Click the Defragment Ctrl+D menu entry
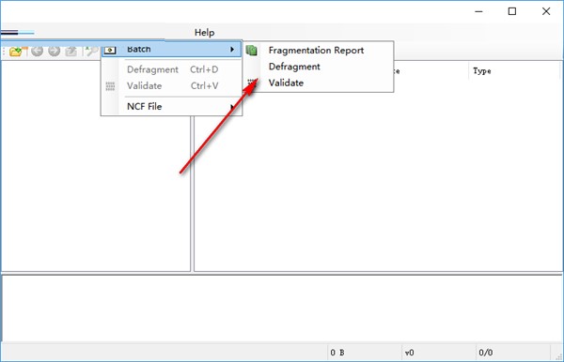Screen dimensions: 564x362 click(x=172, y=69)
